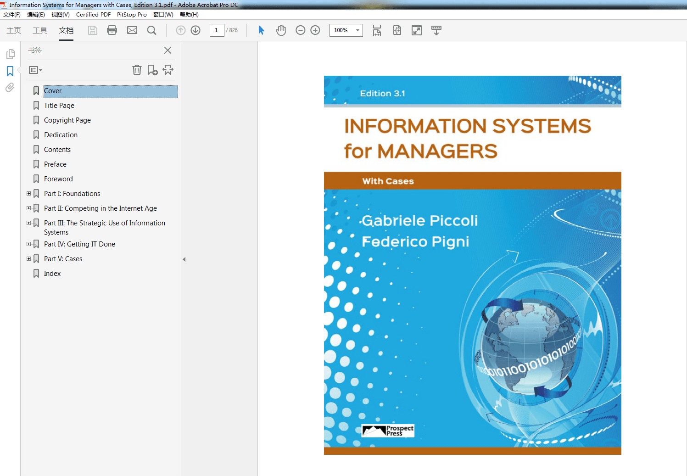Select the Hand tool for panning
Viewport: 687px width, 476px height.
coord(281,30)
